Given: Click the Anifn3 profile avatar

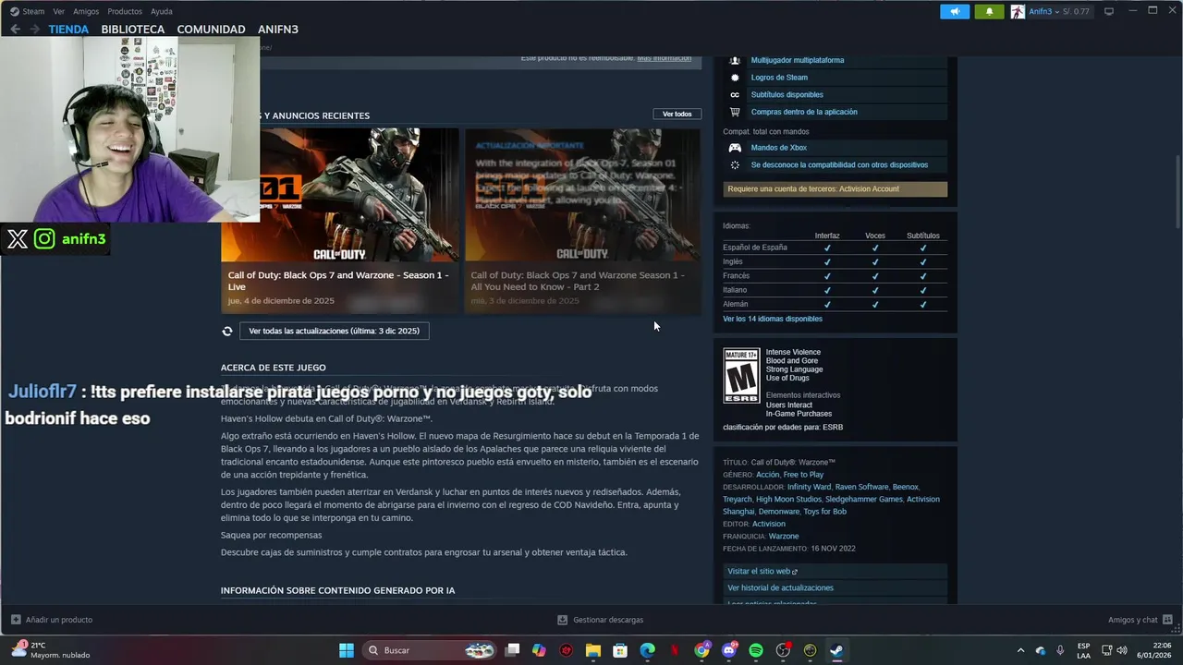Looking at the screenshot, I should click(1018, 11).
